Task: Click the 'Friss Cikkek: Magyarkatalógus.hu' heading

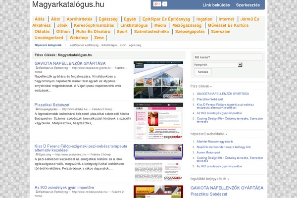Action: pyautogui.click(x=63, y=55)
